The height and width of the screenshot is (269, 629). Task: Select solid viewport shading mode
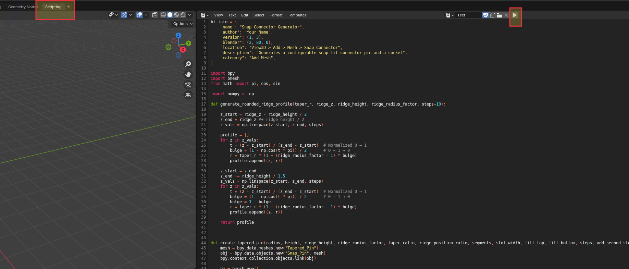point(170,15)
